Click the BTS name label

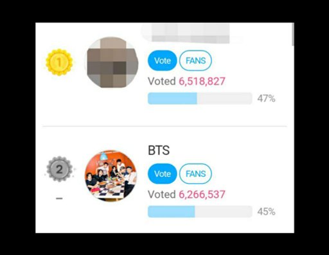[159, 150]
